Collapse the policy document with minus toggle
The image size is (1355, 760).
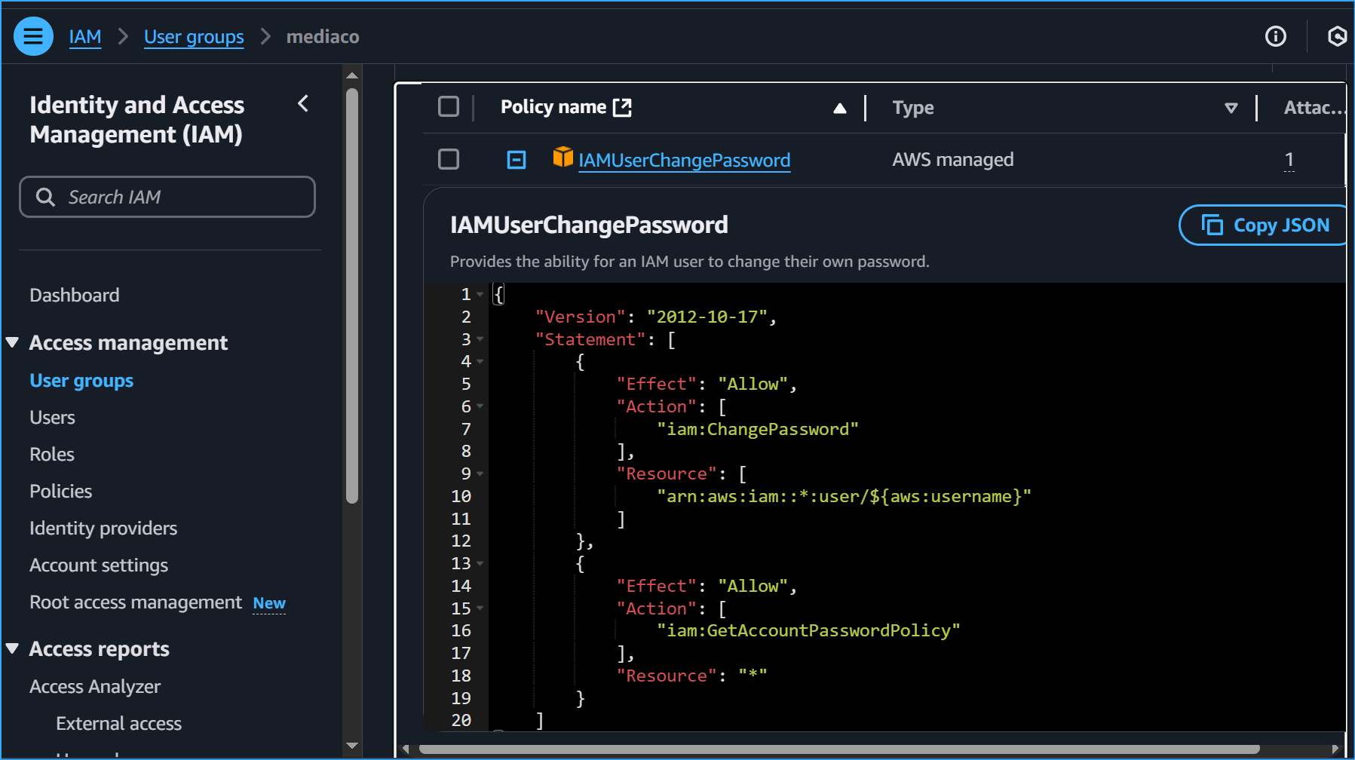tap(516, 159)
